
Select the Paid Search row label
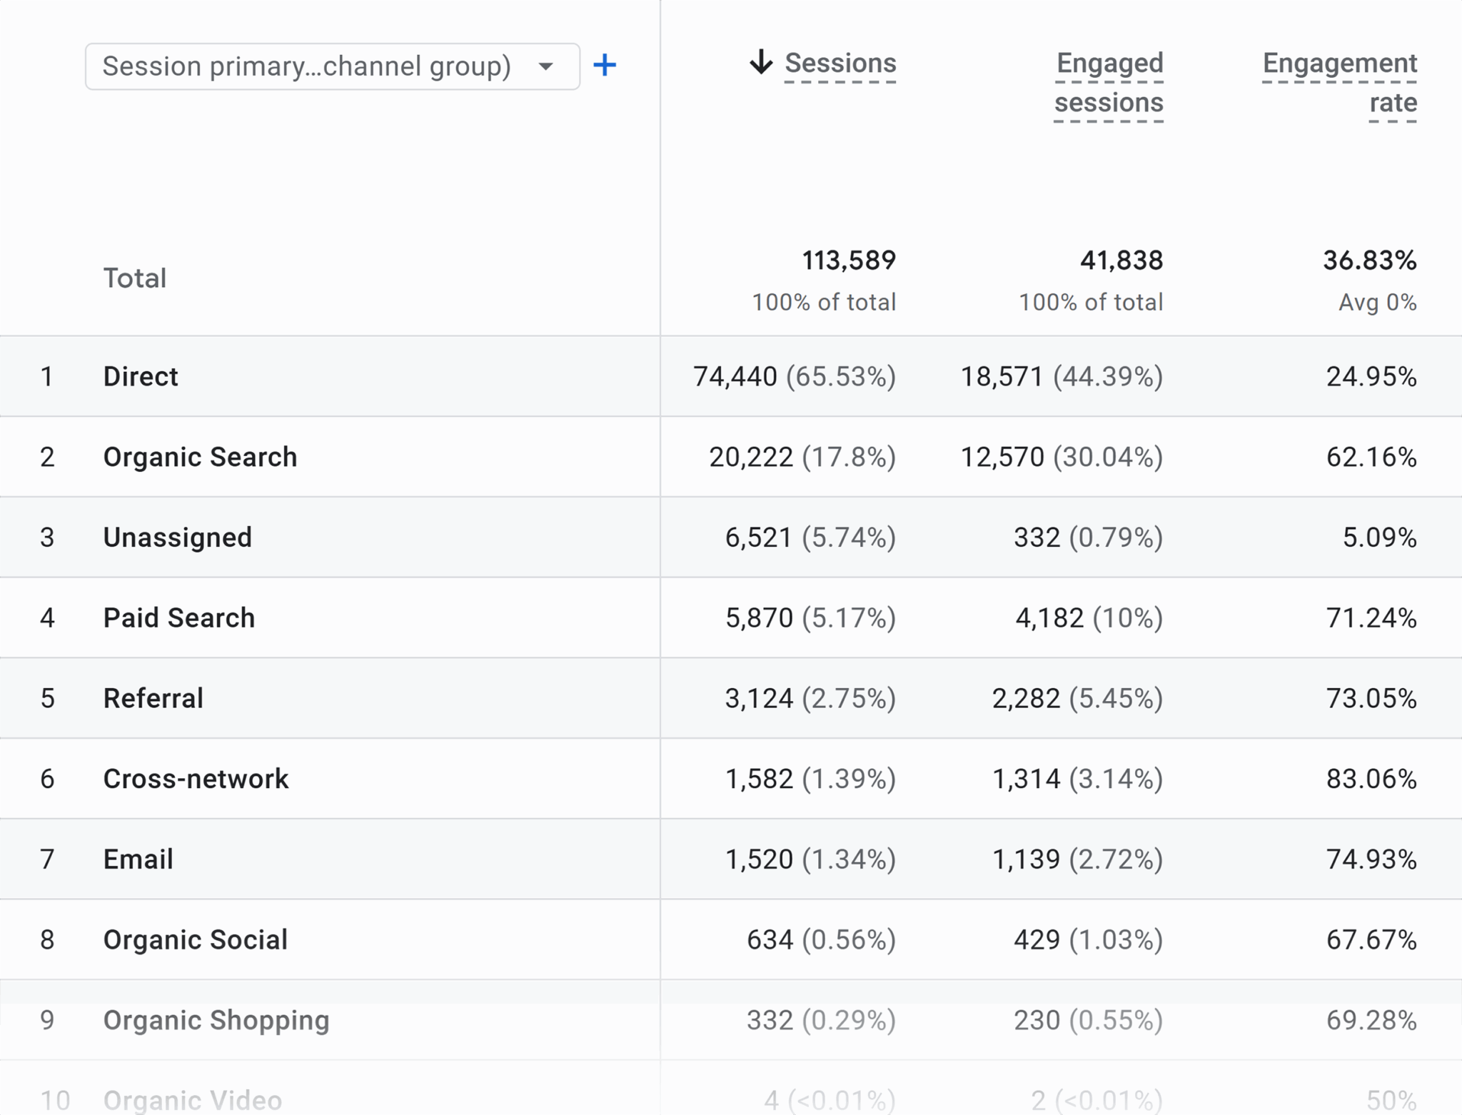point(179,617)
